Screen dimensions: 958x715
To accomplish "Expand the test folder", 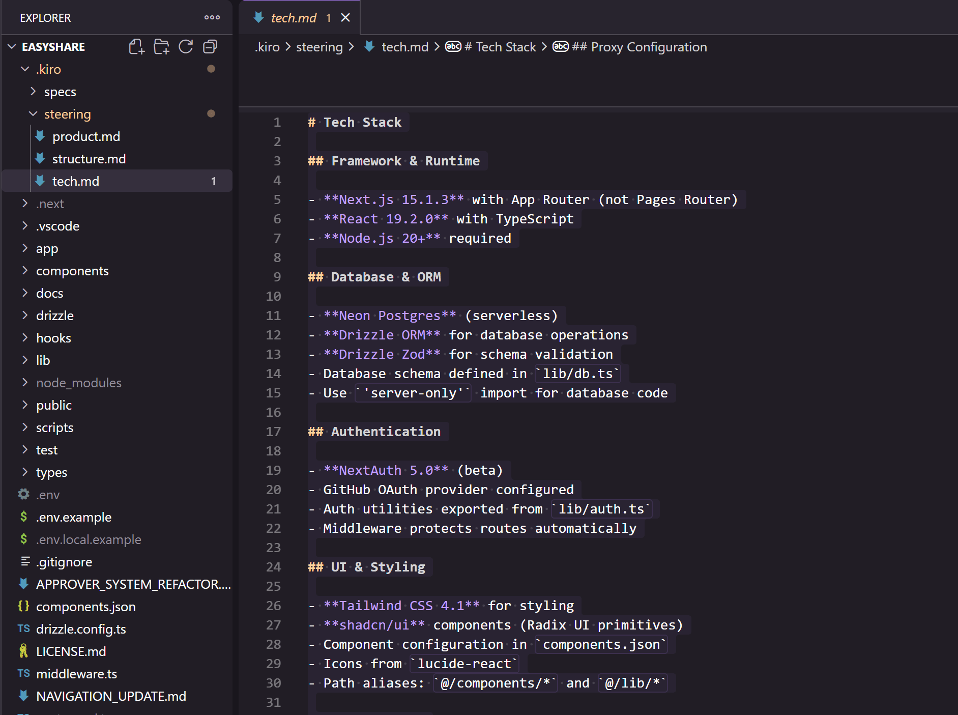I will [24, 449].
